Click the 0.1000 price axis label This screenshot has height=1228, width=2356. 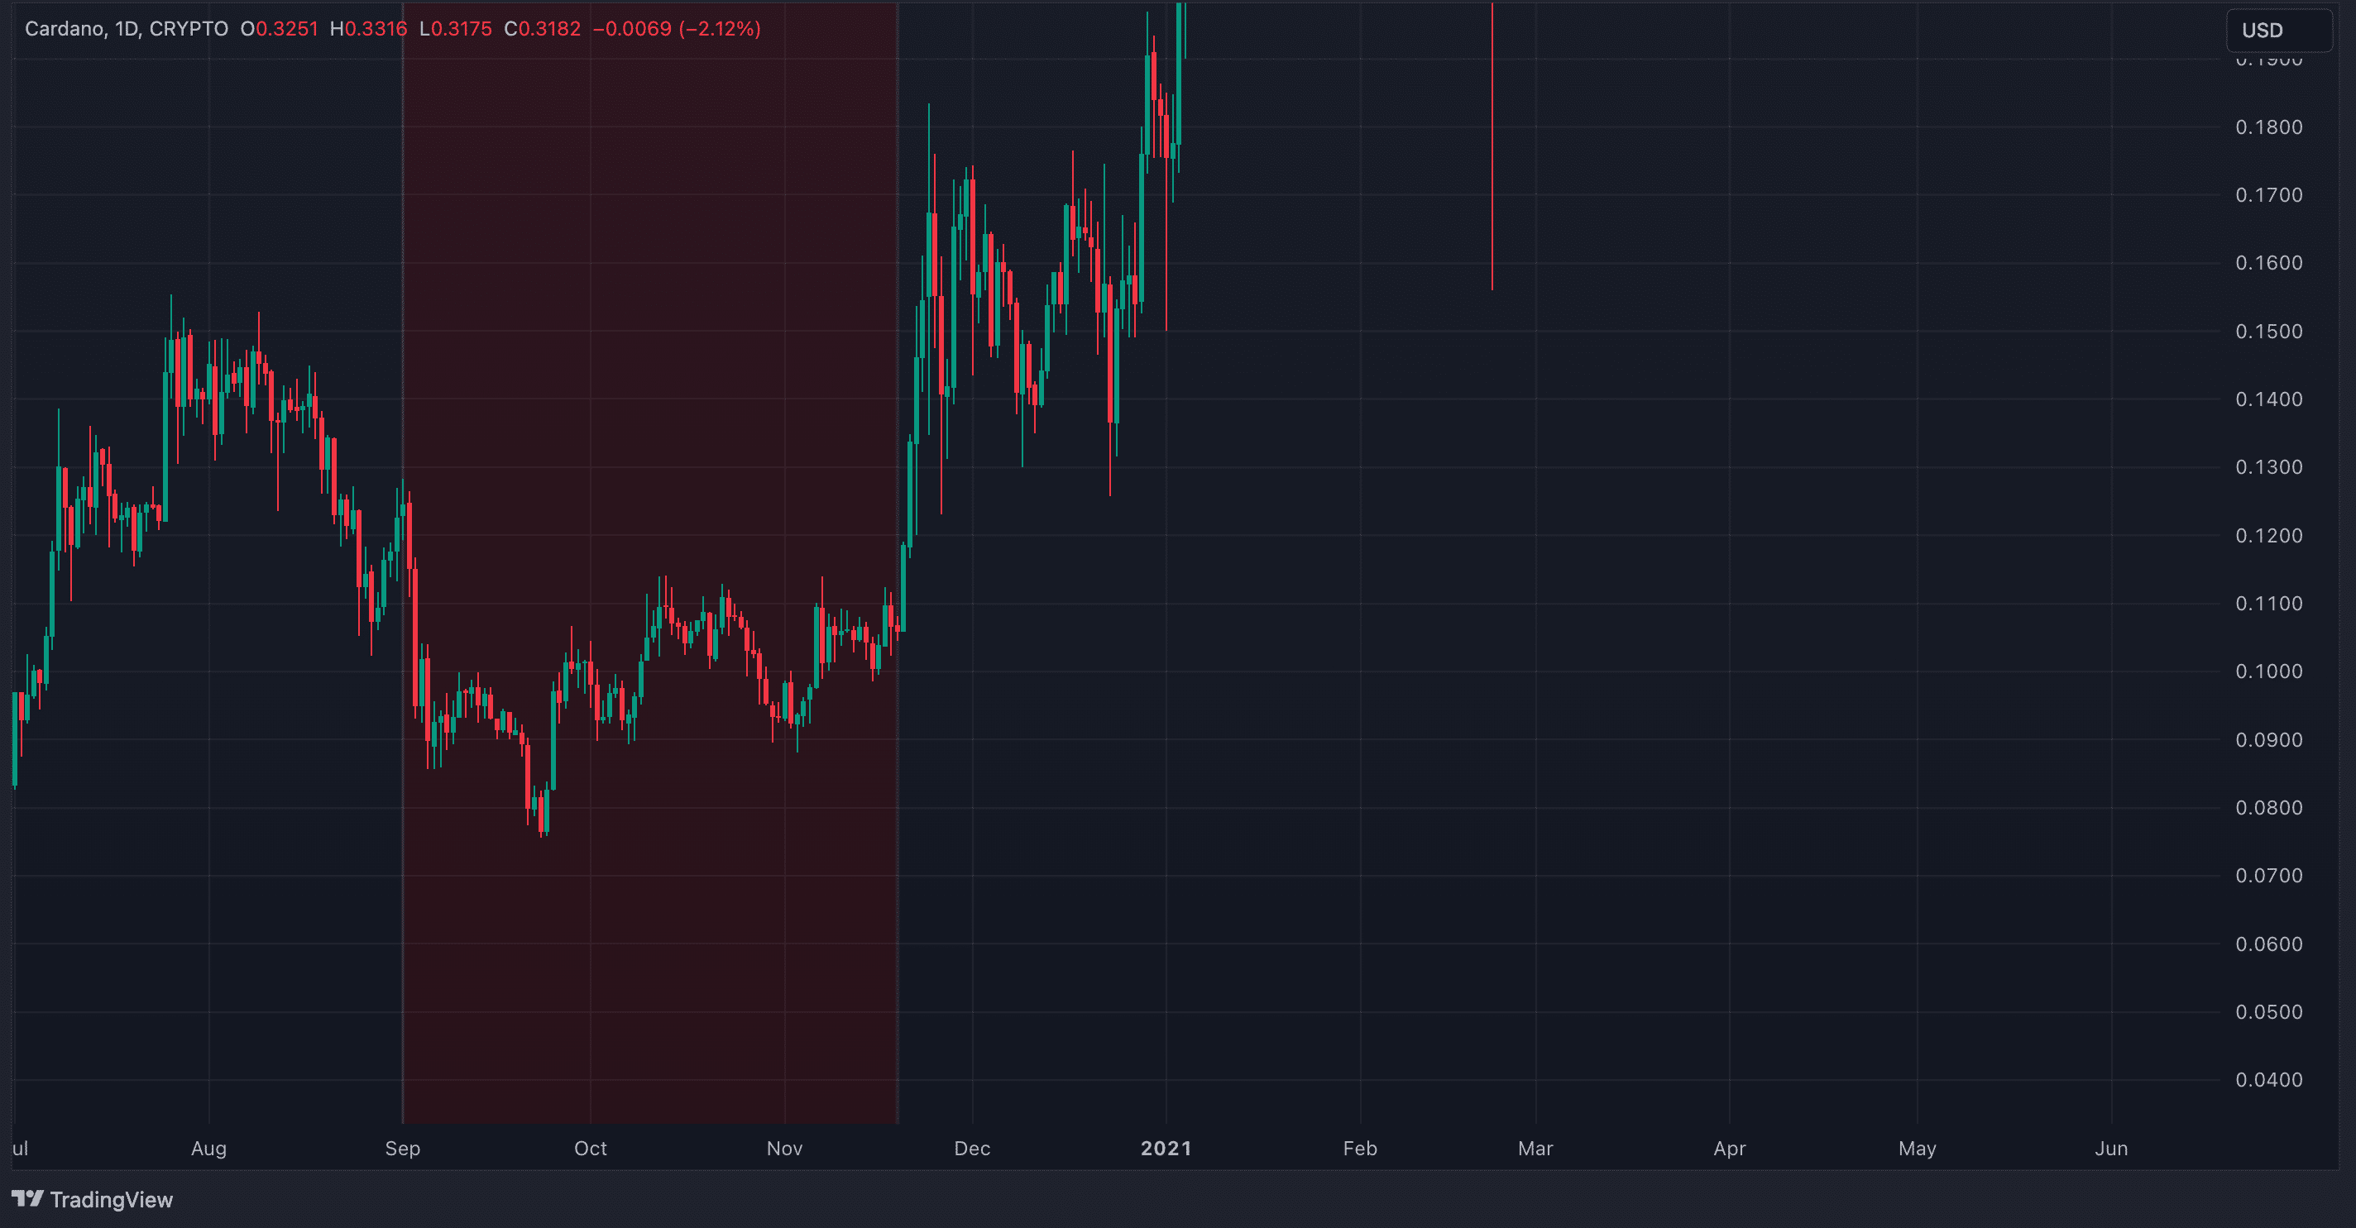(2269, 671)
